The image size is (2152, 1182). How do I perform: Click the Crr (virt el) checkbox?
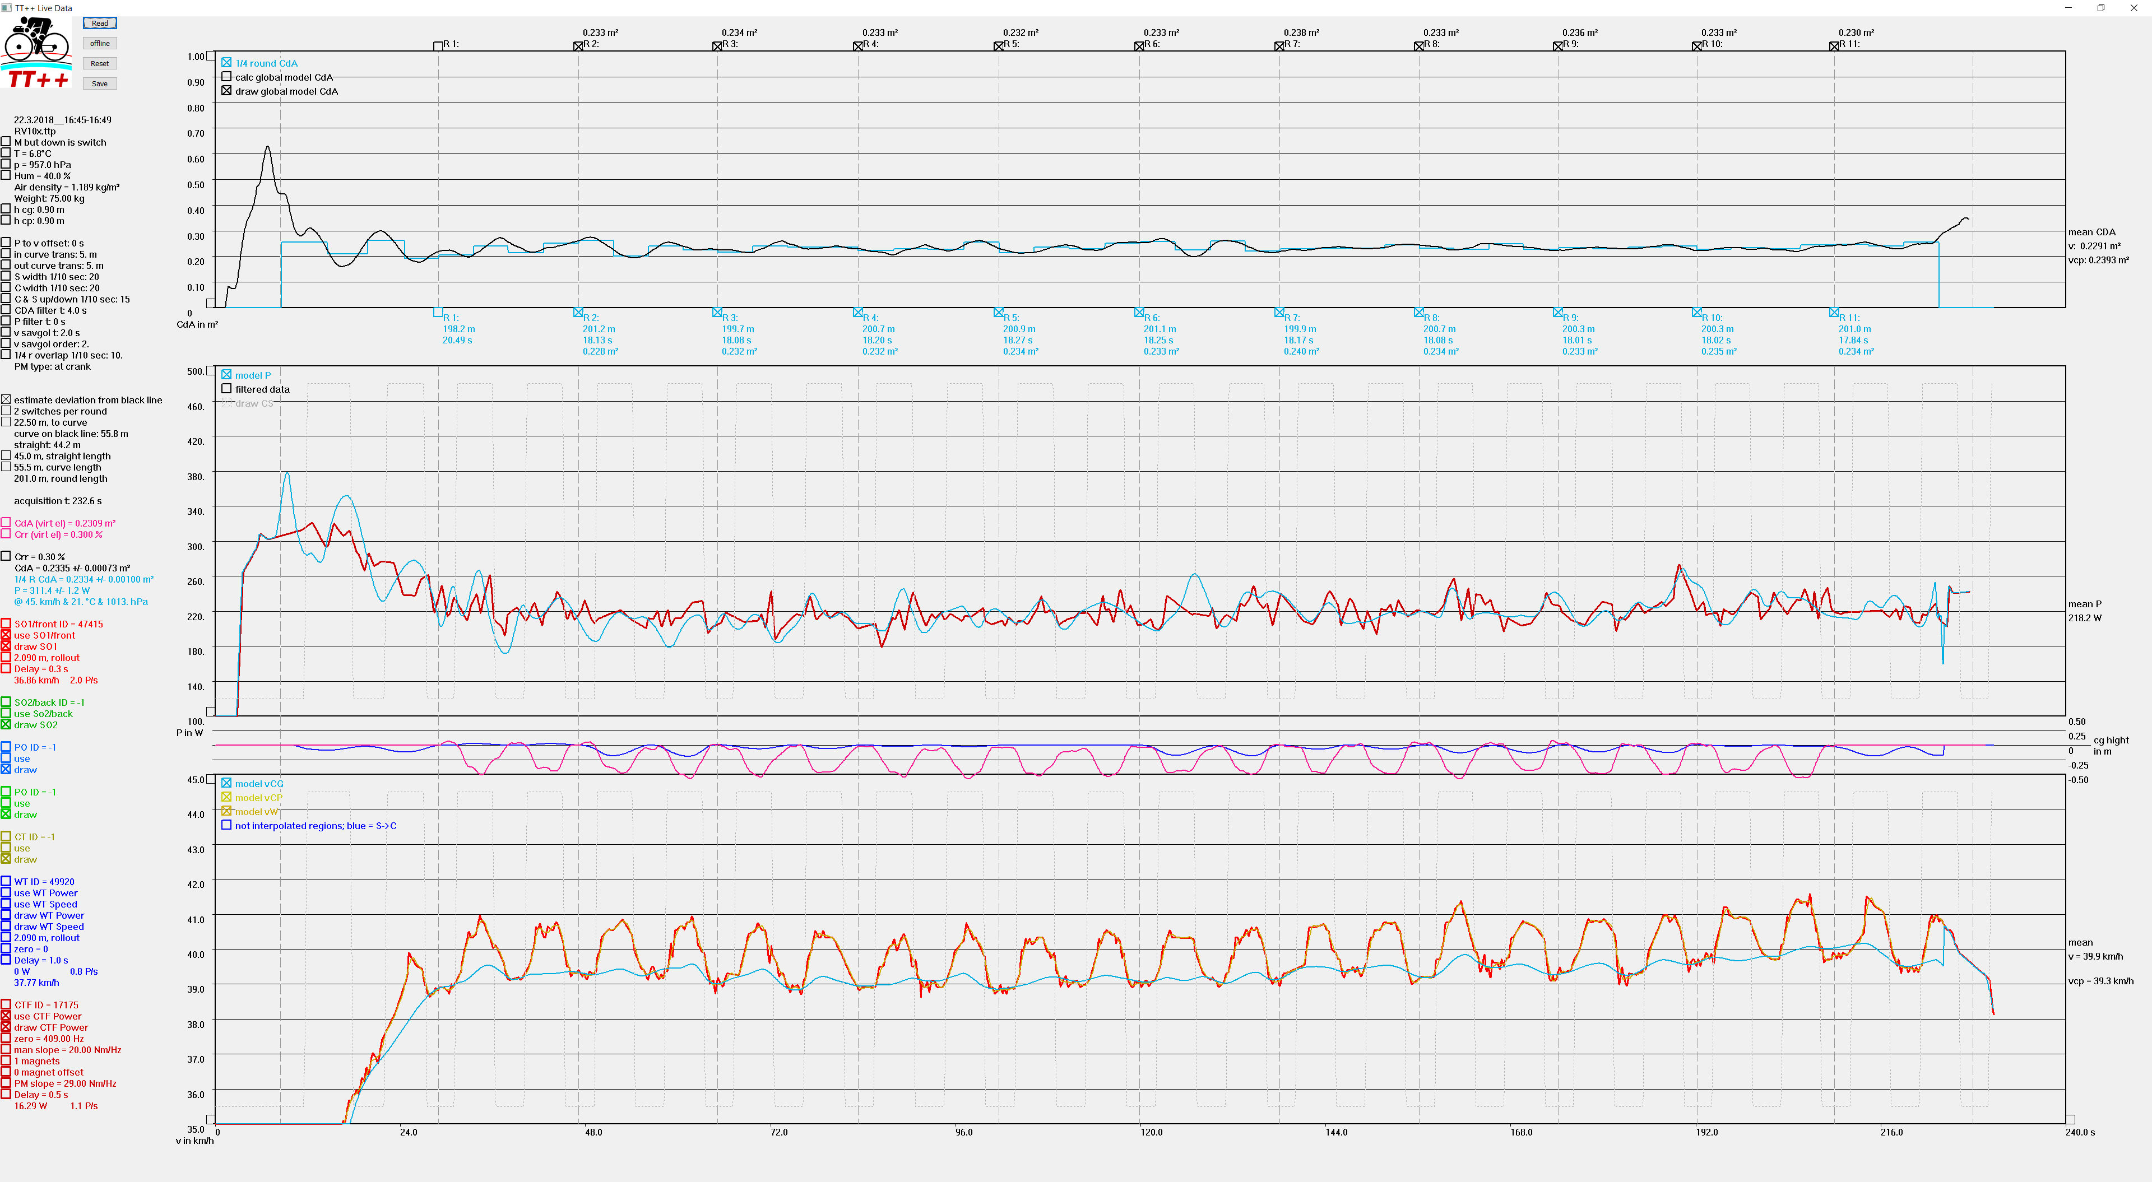point(6,534)
